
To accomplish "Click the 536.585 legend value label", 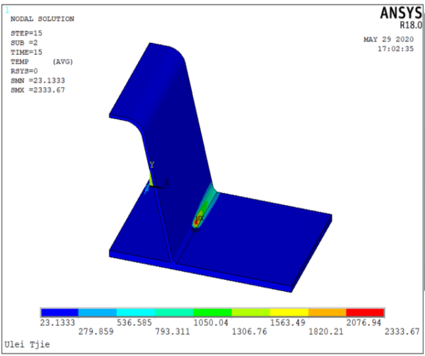I will (134, 323).
